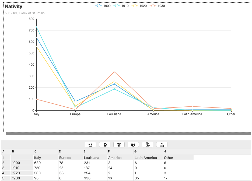Click the reset table arrow button
252x181 pixels.
click(162, 145)
